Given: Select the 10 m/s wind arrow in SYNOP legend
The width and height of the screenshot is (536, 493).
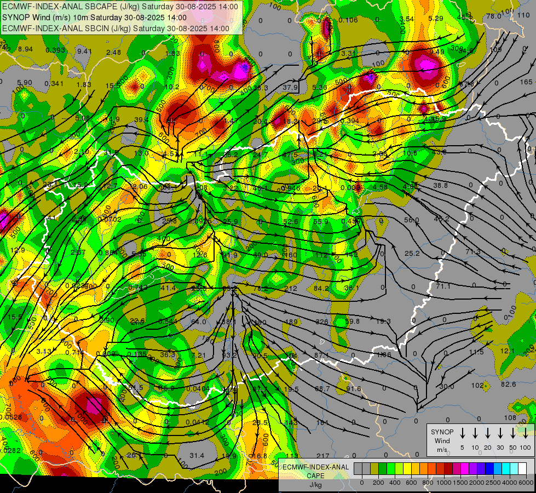Looking at the screenshot, I should 475,433.
